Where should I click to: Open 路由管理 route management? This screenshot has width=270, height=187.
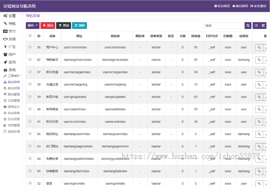click(12, 95)
